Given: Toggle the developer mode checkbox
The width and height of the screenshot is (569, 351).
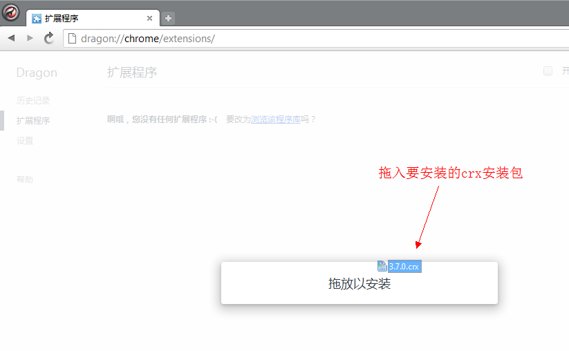Looking at the screenshot, I should [x=548, y=70].
